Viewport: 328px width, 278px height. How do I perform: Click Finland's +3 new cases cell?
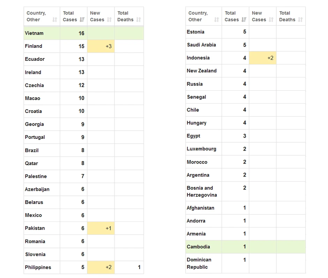click(x=101, y=46)
